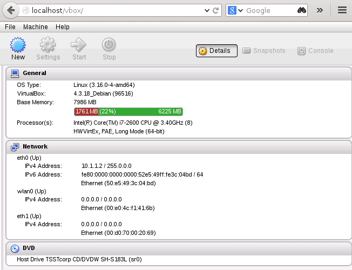Click Ethernet MAC 00:d0:70:00:20:69
Viewport: 352px width, 270px height.
(x=118, y=233)
